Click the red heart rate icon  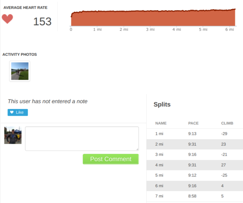click(7, 19)
